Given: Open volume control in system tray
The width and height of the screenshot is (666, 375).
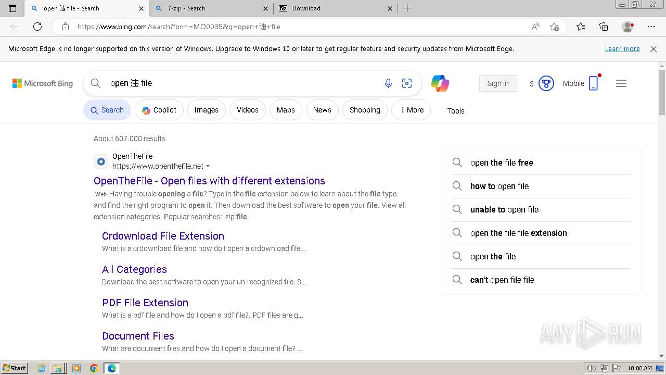Looking at the screenshot, I should (x=592, y=368).
